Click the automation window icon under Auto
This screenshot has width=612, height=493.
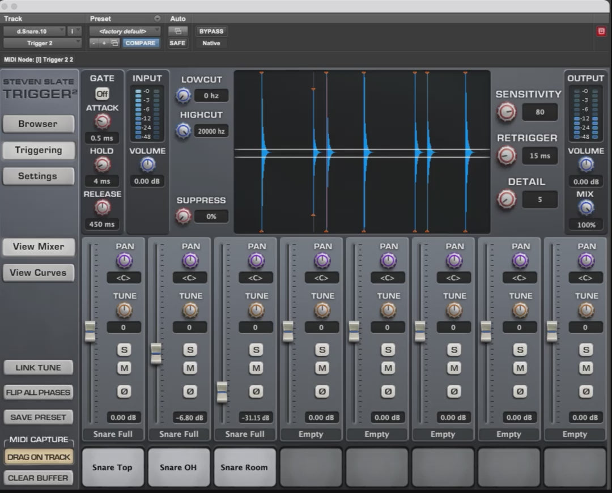point(177,31)
